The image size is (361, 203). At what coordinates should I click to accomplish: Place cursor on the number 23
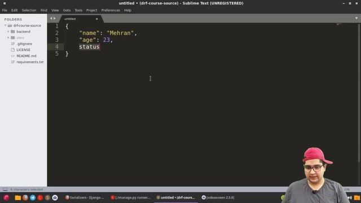tap(107, 40)
